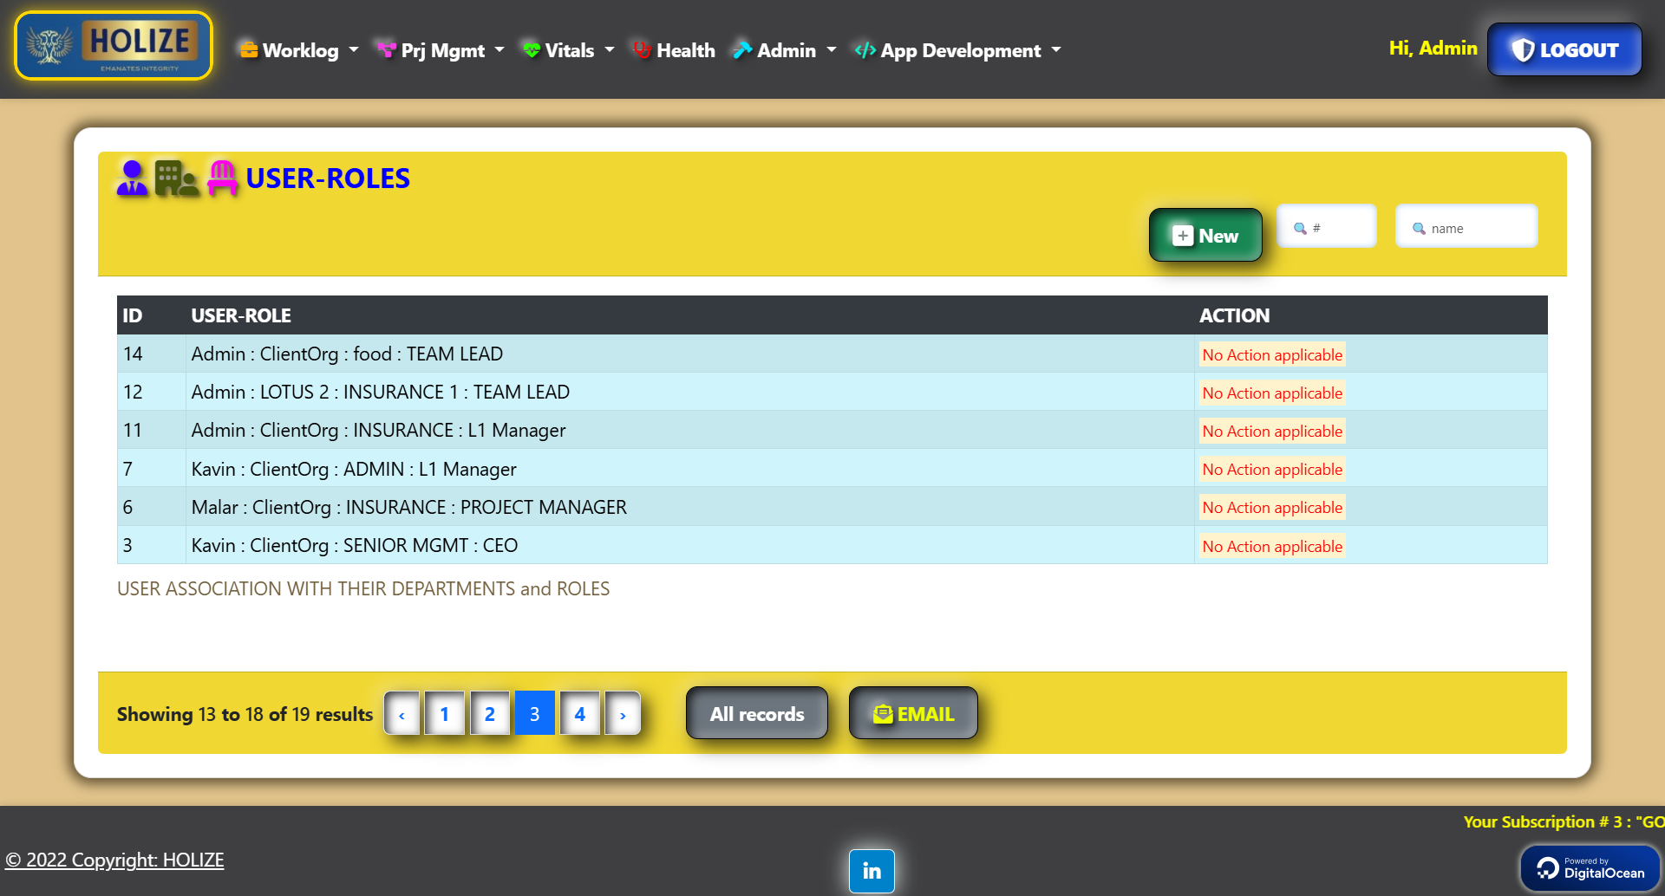Open the Health menu item

click(x=674, y=50)
